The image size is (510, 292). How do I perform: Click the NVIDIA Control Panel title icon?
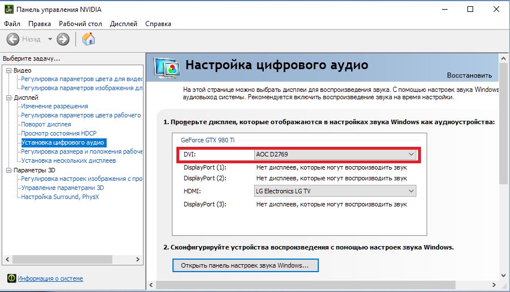click(9, 9)
